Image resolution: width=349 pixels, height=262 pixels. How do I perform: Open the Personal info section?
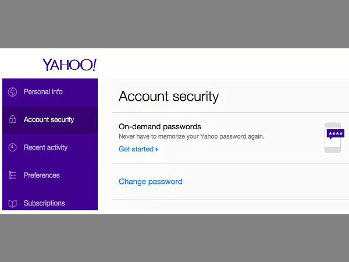[x=43, y=92]
